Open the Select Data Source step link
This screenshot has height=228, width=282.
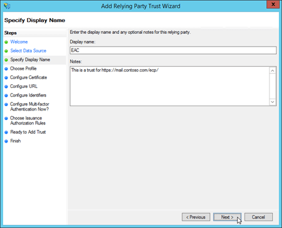click(x=28, y=51)
